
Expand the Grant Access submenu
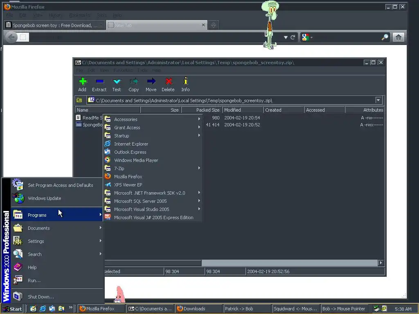pos(153,128)
